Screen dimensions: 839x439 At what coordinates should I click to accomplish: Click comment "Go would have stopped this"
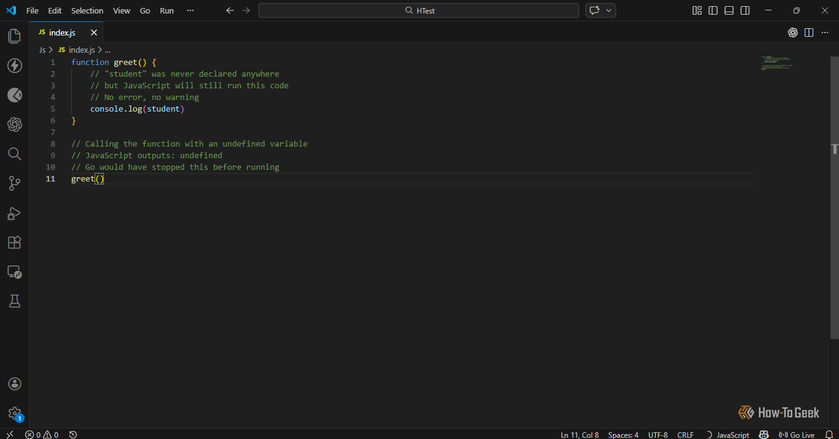(147, 167)
